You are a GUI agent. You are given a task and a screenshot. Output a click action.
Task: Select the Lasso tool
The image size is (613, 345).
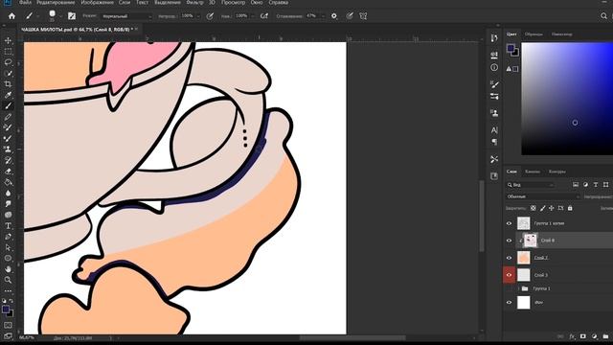[8, 62]
